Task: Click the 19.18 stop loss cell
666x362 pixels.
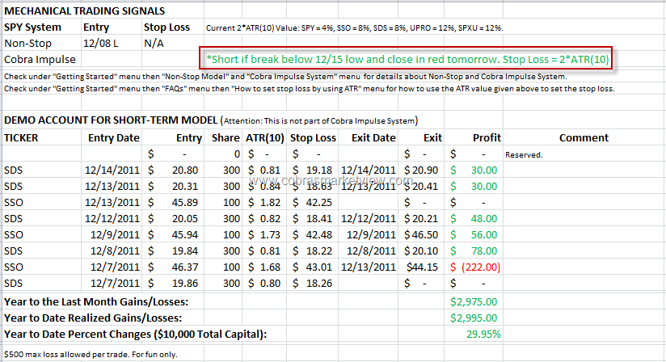Action: tap(312, 170)
